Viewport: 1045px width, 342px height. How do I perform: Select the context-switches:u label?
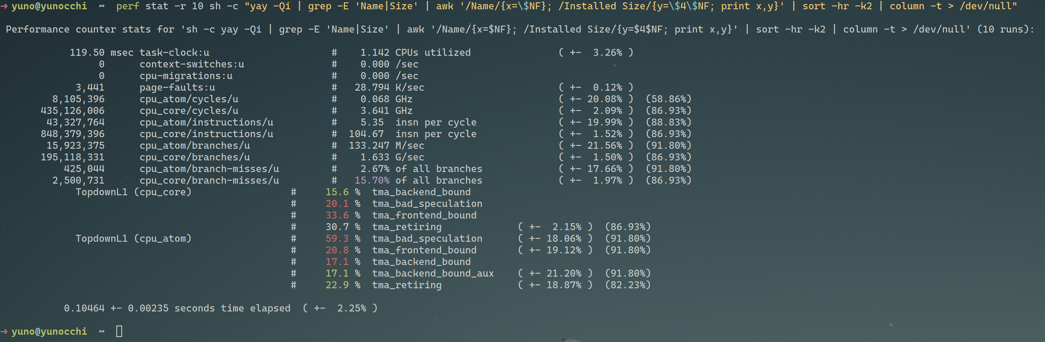[x=192, y=64]
